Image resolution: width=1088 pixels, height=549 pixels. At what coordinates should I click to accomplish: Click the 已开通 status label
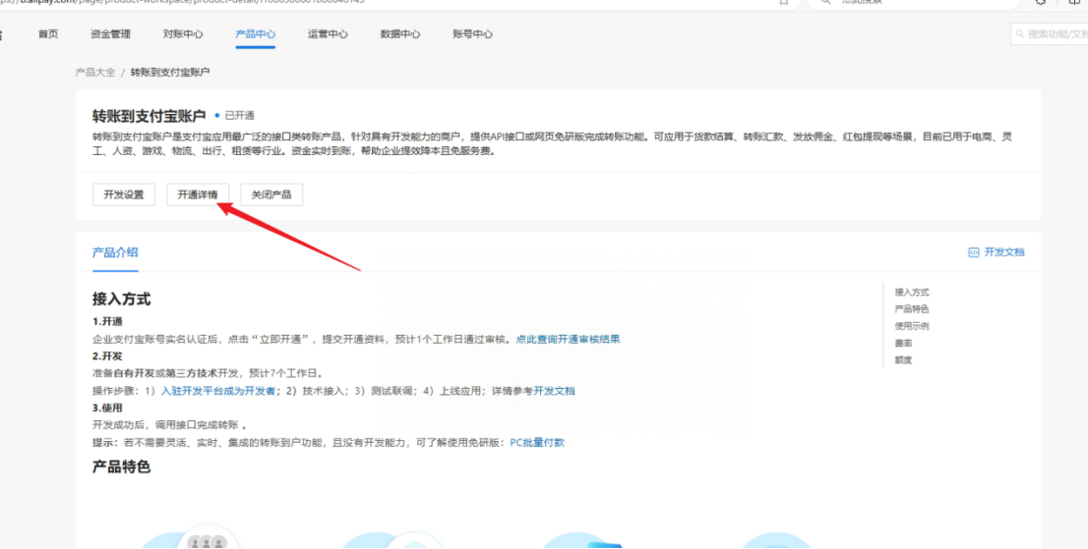pos(239,116)
